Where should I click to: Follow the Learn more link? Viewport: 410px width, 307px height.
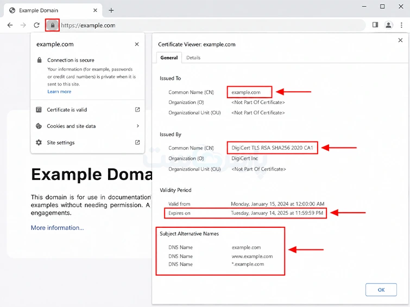coord(59,92)
